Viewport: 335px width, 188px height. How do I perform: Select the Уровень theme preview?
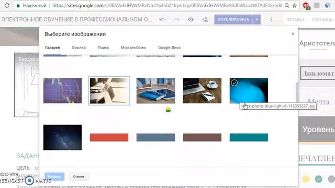point(317,130)
